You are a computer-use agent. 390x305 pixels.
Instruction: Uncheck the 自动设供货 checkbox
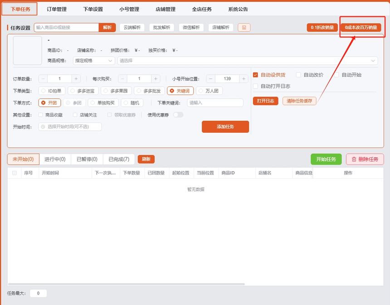point(255,75)
